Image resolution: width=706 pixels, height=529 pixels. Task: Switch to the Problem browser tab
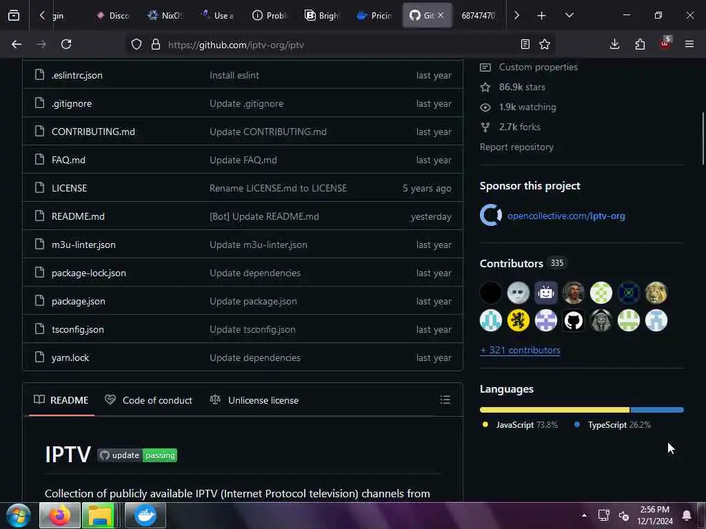point(270,15)
